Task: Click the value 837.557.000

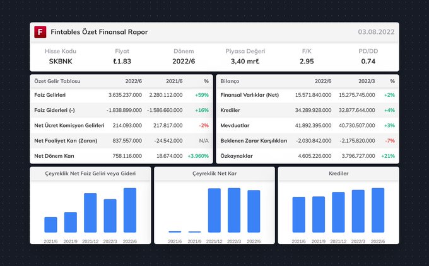Action: click(x=127, y=141)
